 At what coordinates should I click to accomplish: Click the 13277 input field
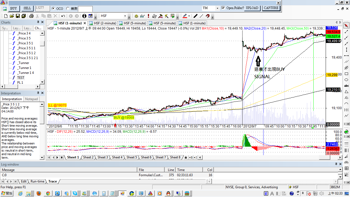pyautogui.click(x=42, y=8)
